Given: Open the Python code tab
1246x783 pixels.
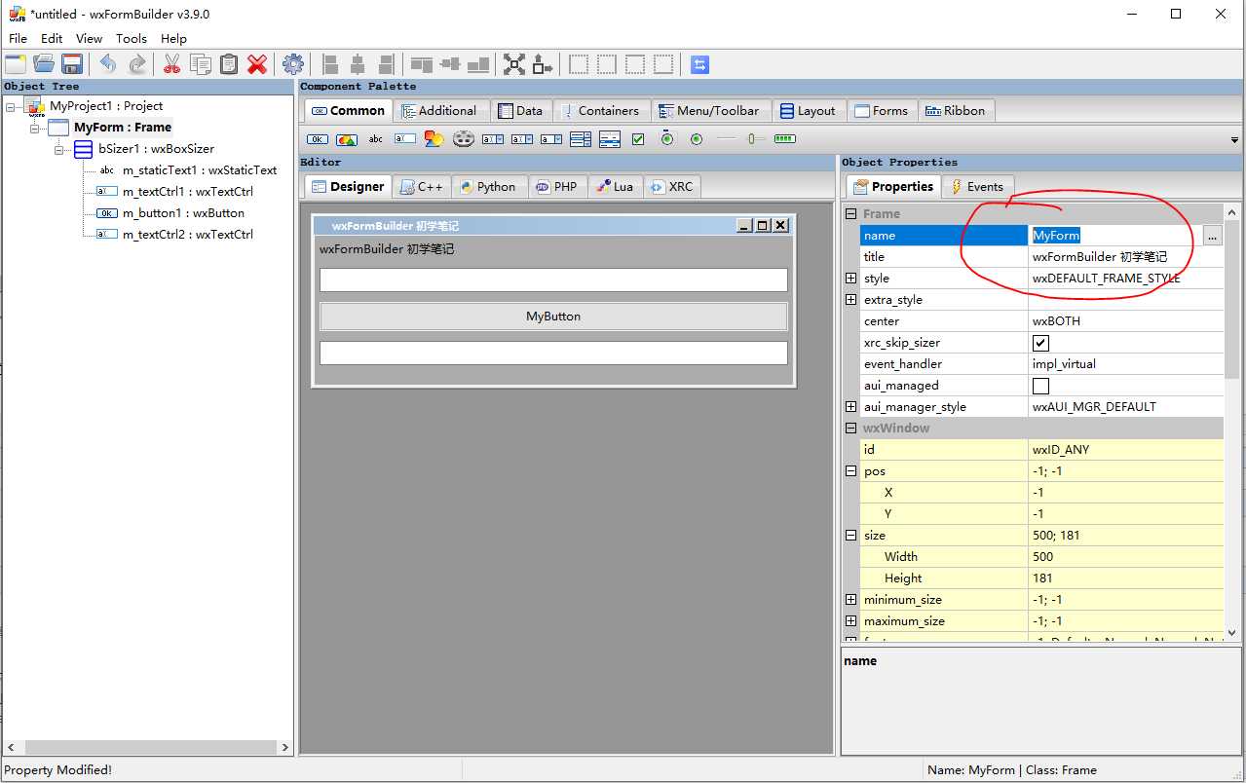Looking at the screenshot, I should point(487,186).
